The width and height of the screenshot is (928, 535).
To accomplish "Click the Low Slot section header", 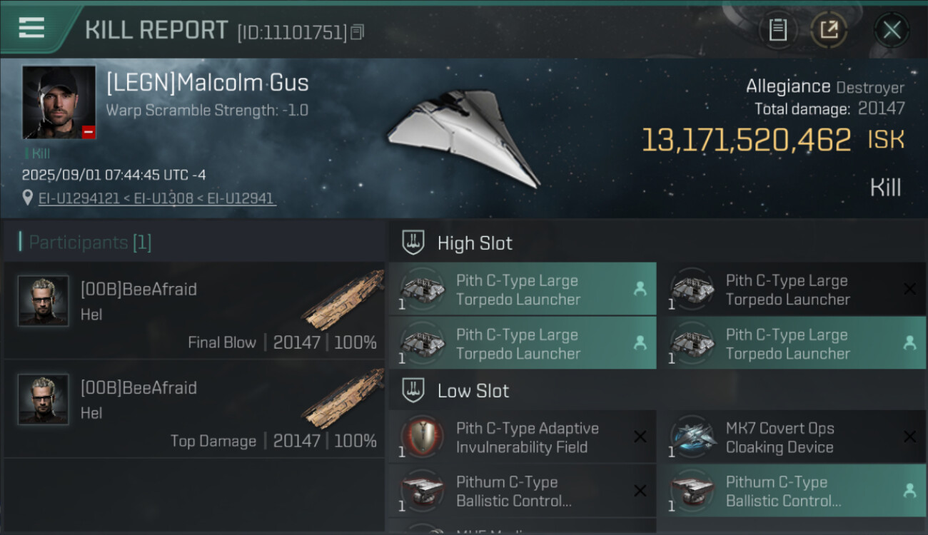I will click(473, 391).
